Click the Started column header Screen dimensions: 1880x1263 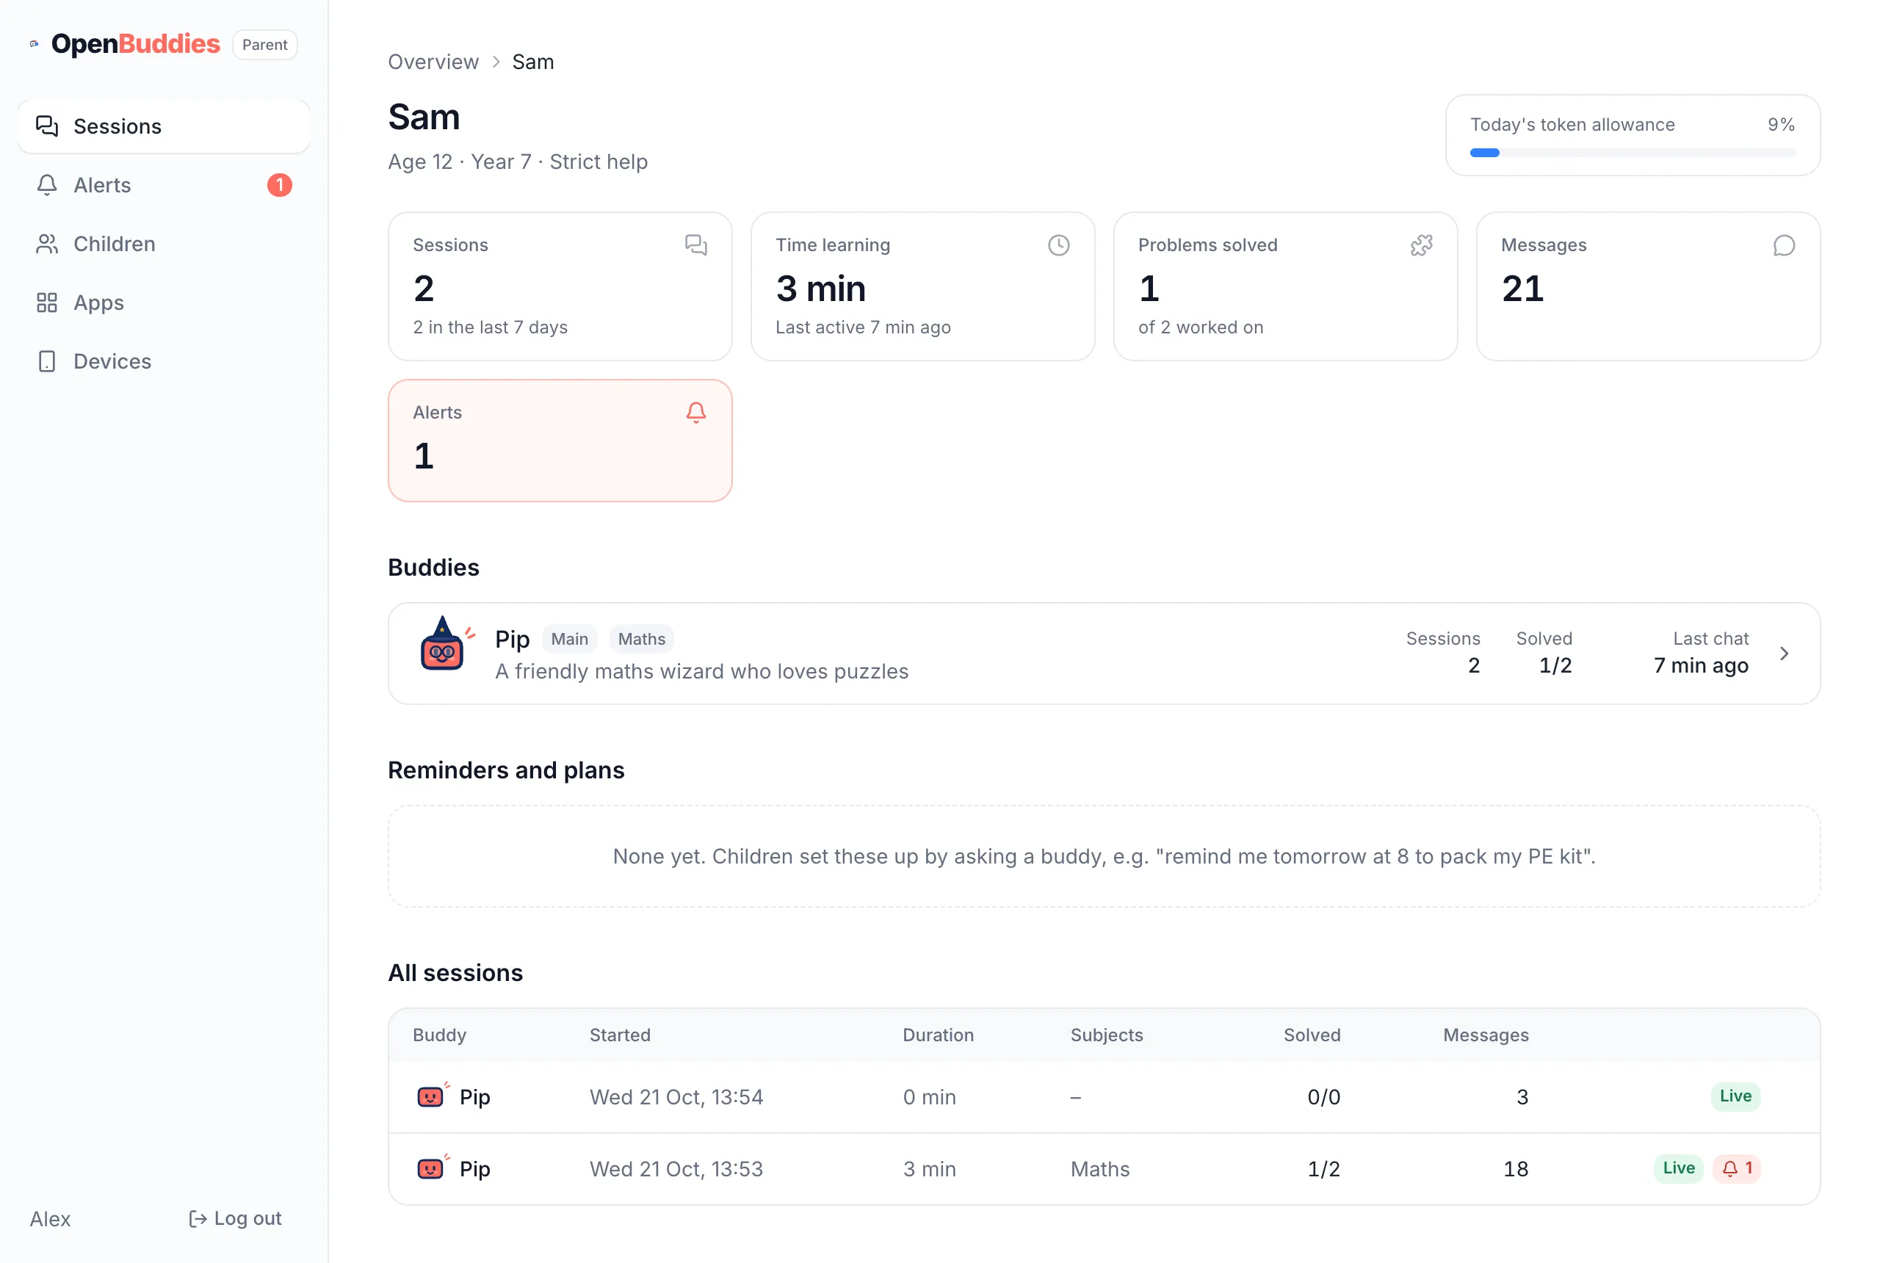coord(619,1035)
